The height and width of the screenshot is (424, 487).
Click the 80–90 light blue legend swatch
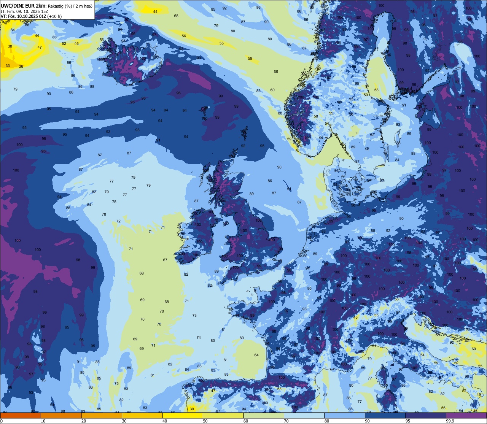[345, 415]
